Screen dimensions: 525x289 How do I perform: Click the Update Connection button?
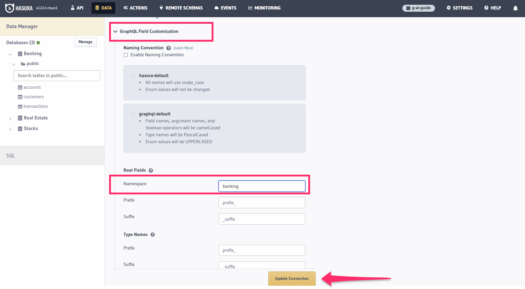292,278
